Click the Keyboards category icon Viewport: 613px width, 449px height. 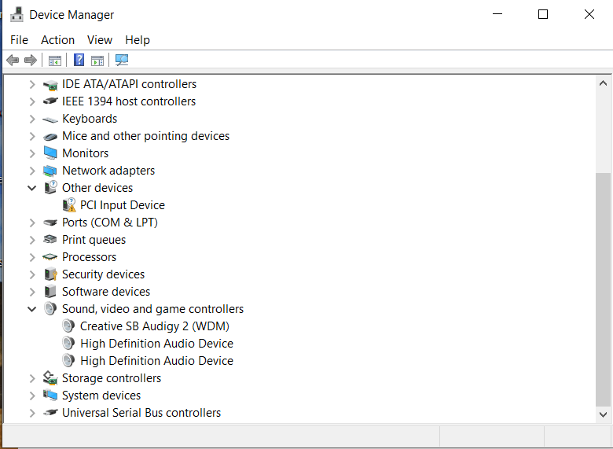tap(50, 120)
